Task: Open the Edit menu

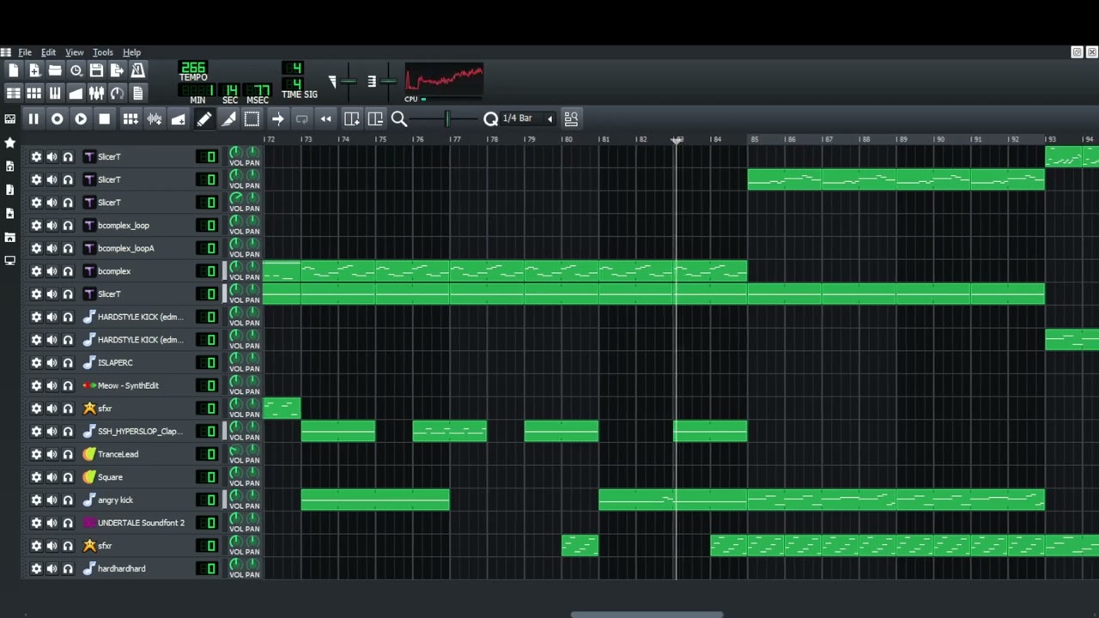Action: tap(48, 52)
